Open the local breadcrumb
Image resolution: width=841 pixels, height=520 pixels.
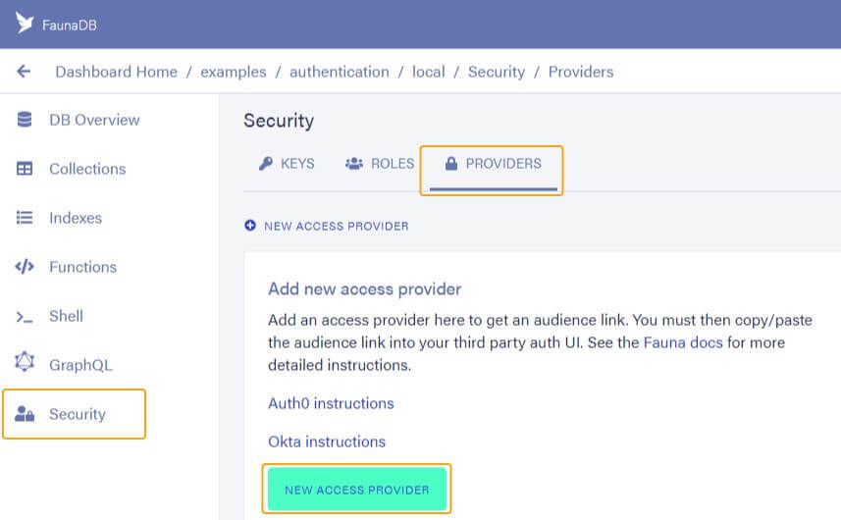[x=429, y=72]
